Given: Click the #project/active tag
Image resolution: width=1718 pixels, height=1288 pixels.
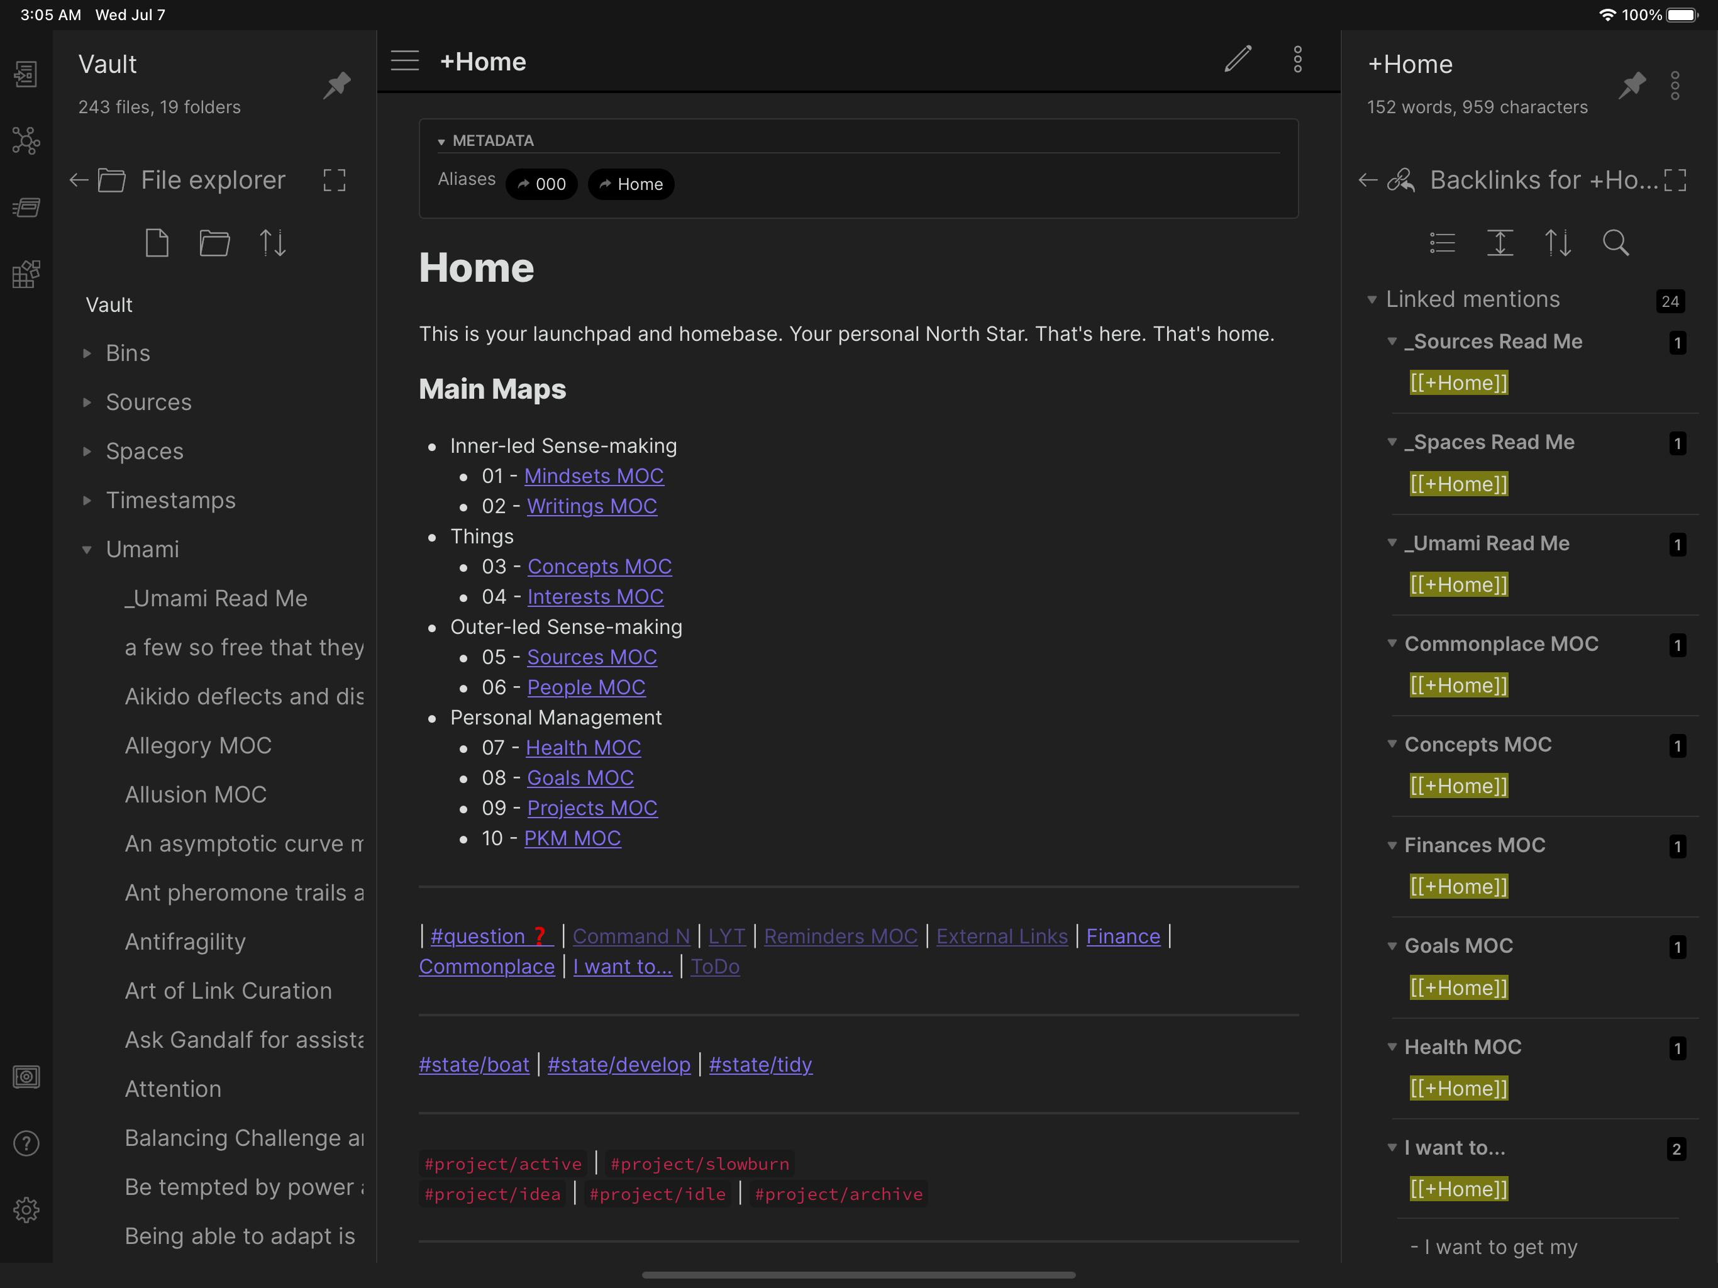Looking at the screenshot, I should coord(503,1163).
